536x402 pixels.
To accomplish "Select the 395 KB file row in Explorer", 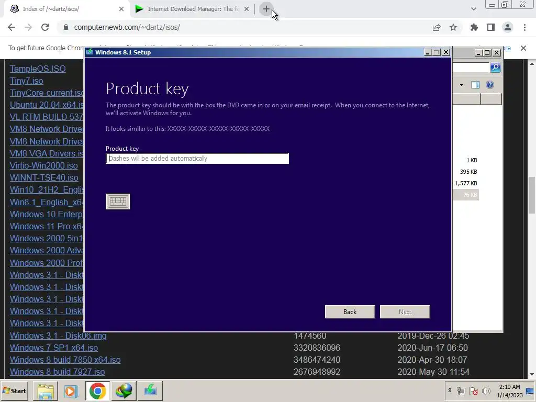I will coord(465,172).
